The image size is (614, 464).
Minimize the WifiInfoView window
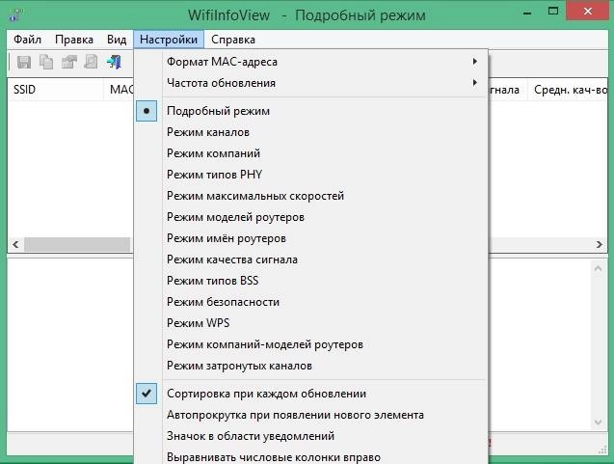pos(527,13)
